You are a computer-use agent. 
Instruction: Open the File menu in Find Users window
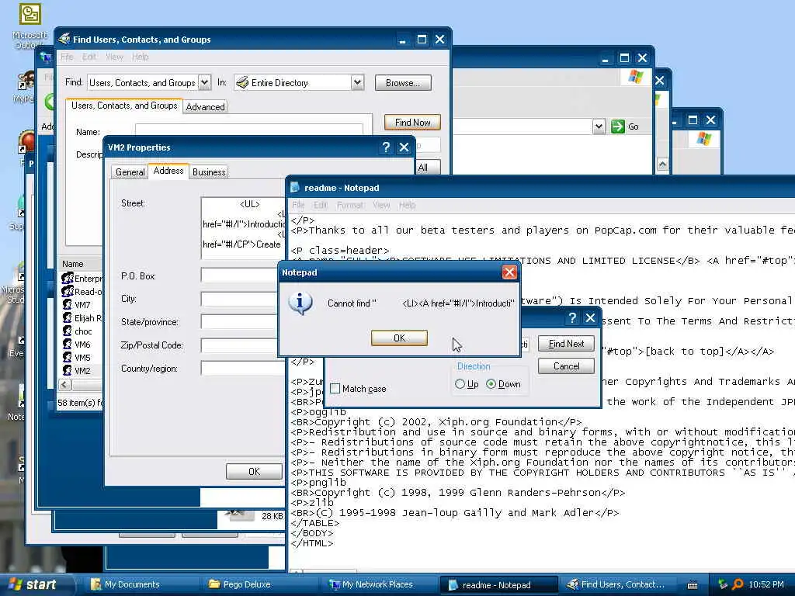[67, 57]
